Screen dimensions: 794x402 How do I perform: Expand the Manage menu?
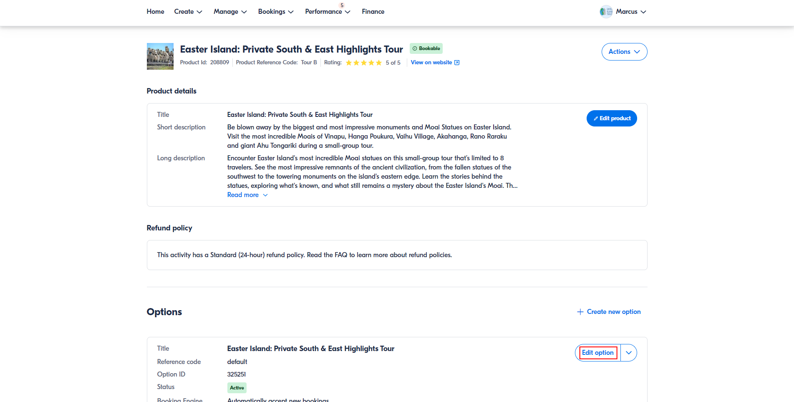(230, 12)
